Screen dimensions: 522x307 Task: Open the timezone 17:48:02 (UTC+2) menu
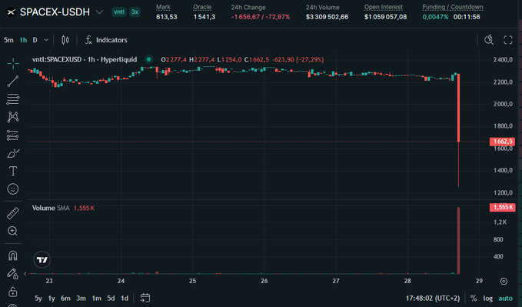pos(433,299)
